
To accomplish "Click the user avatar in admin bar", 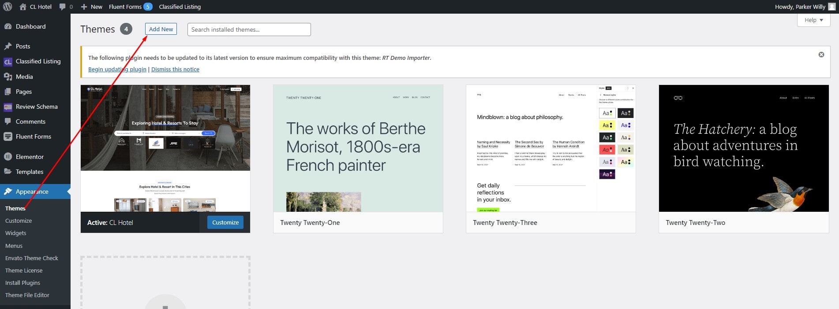I will pyautogui.click(x=832, y=7).
